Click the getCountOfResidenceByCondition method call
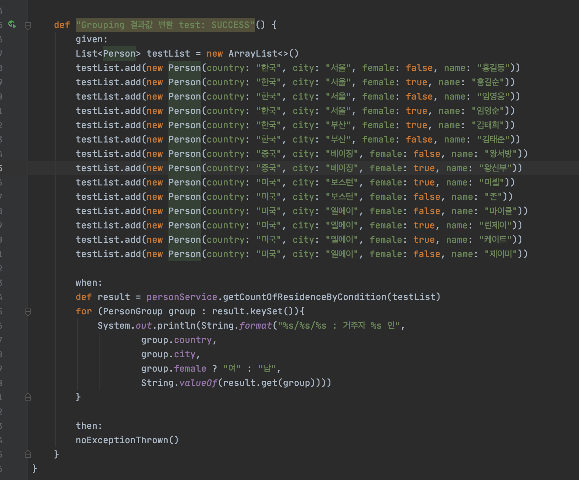Screen dimensions: 579x480 tap(305, 297)
